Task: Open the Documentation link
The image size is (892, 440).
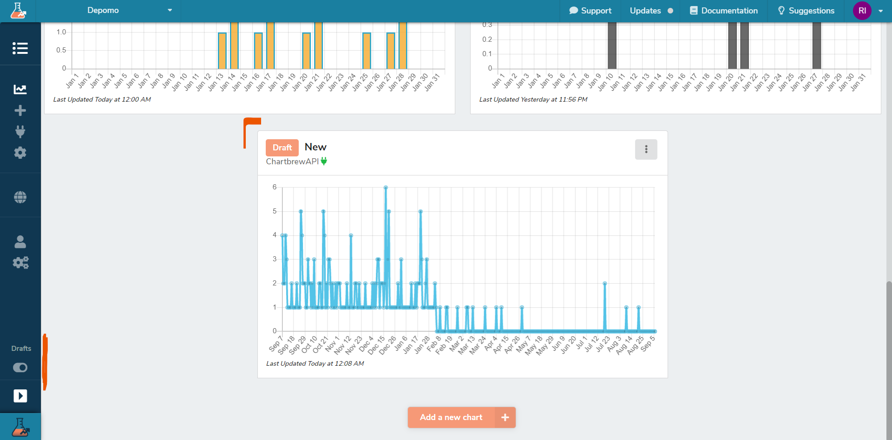Action: (x=723, y=11)
